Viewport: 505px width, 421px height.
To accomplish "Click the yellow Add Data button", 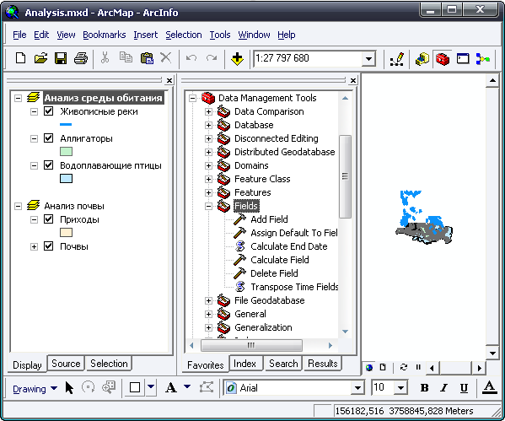I will tap(238, 59).
